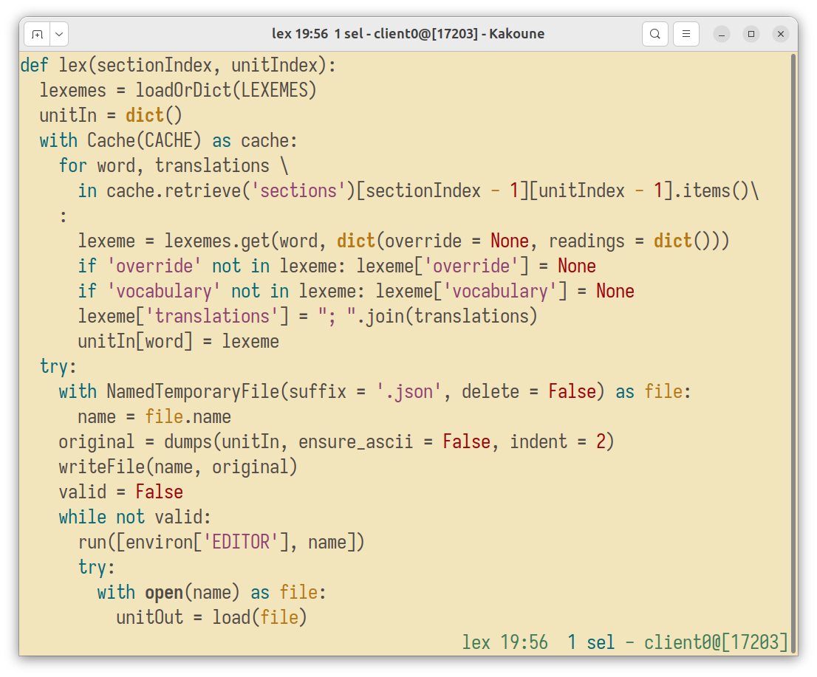Screen dimensions: 817x677
Task: Open the terminal search
Action: pos(655,35)
